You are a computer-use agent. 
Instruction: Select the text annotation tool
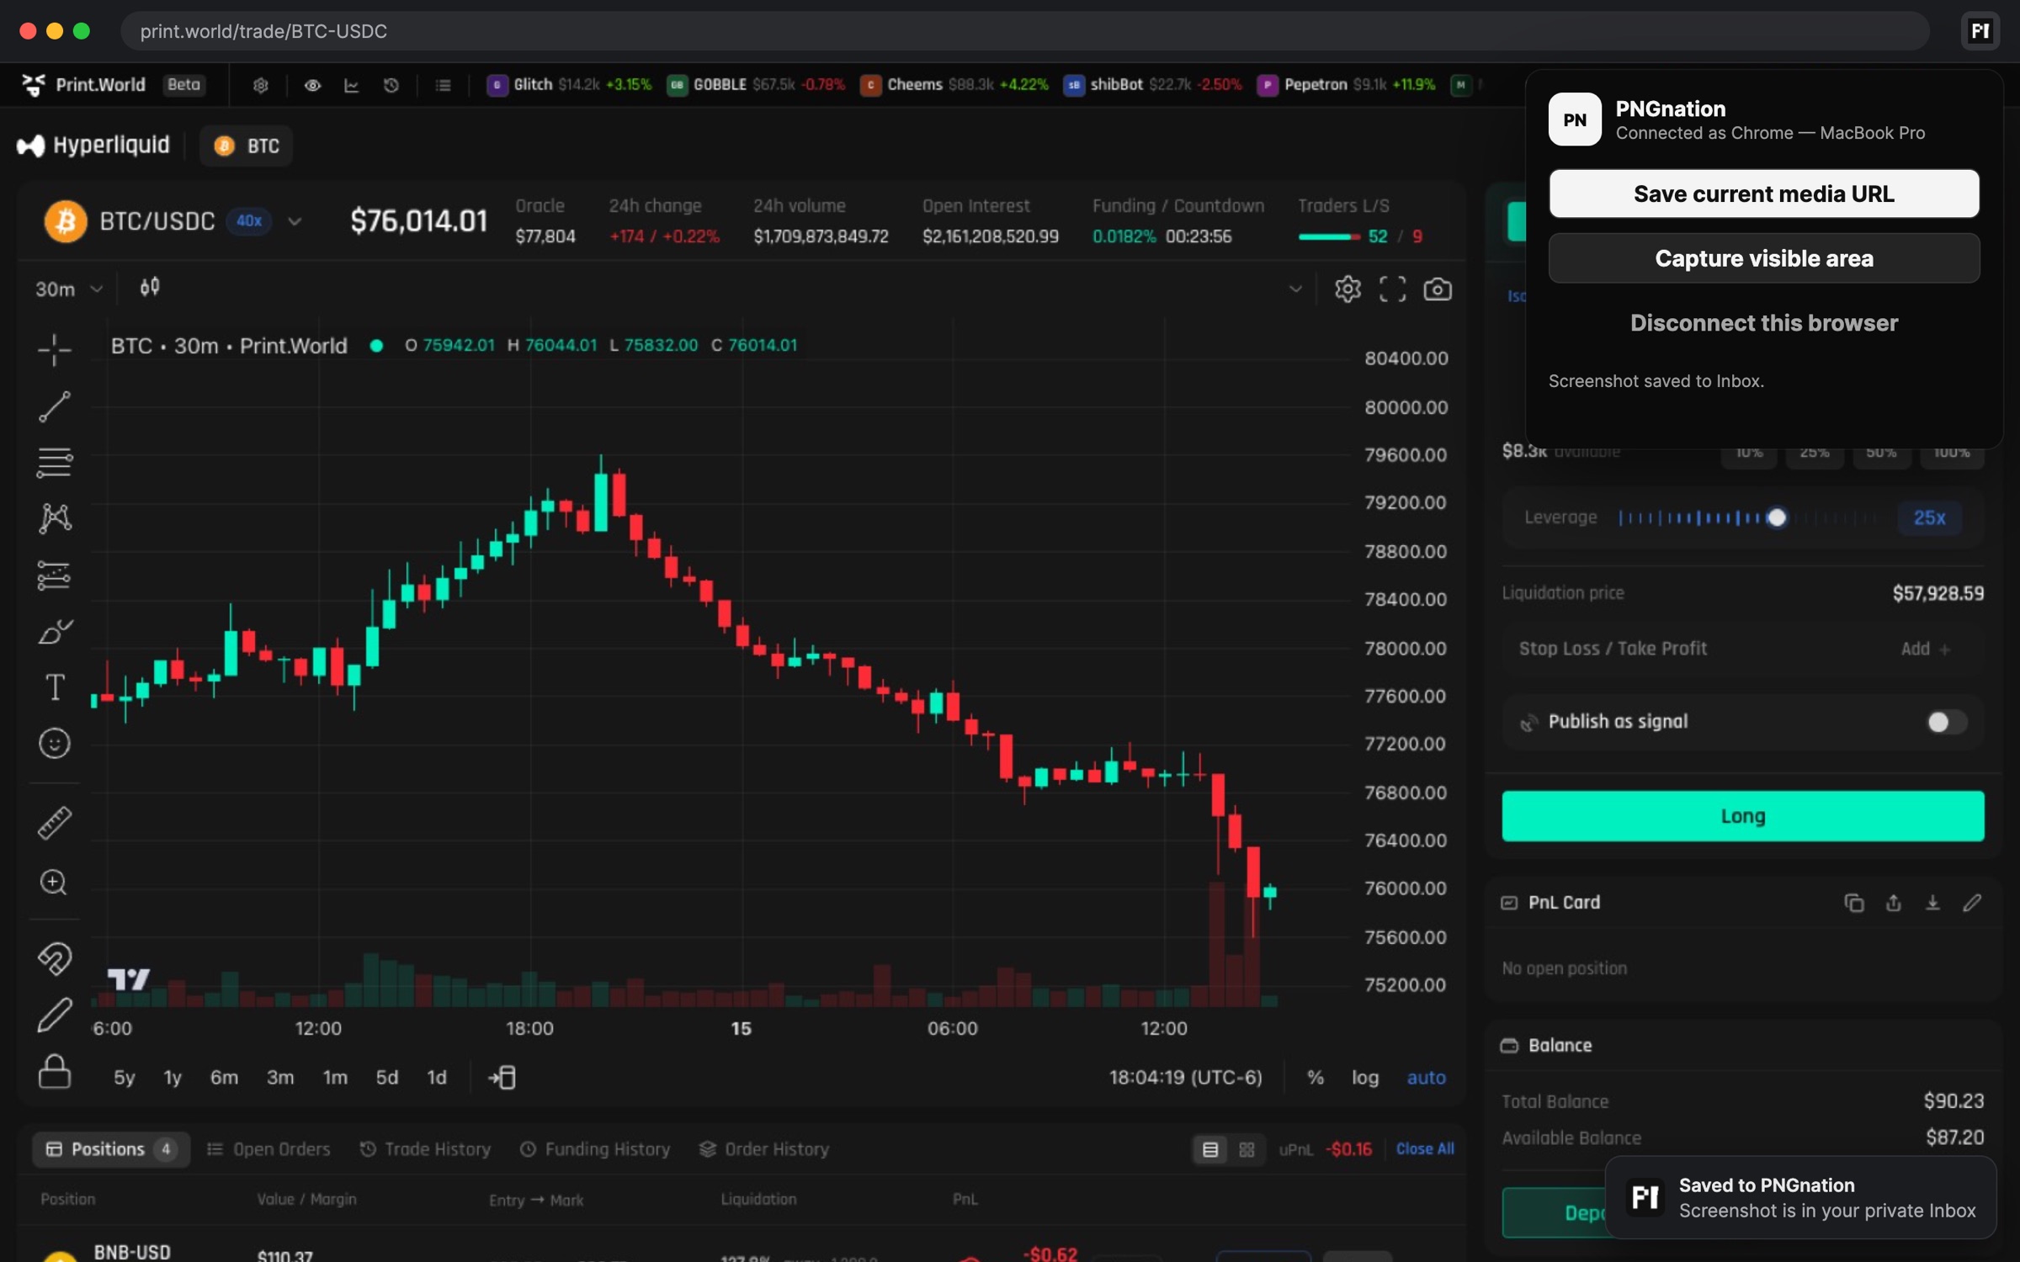pyautogui.click(x=55, y=687)
